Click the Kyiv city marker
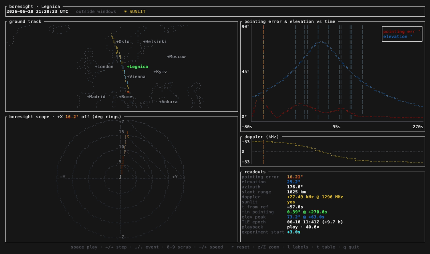 (160, 72)
